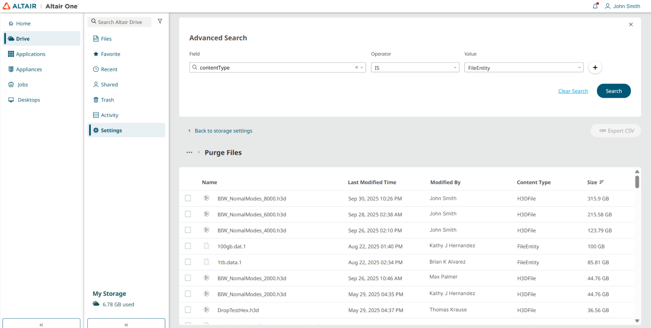The image size is (651, 328).
Task: Check the box for 100gb.dat.1
Action: pos(188,246)
